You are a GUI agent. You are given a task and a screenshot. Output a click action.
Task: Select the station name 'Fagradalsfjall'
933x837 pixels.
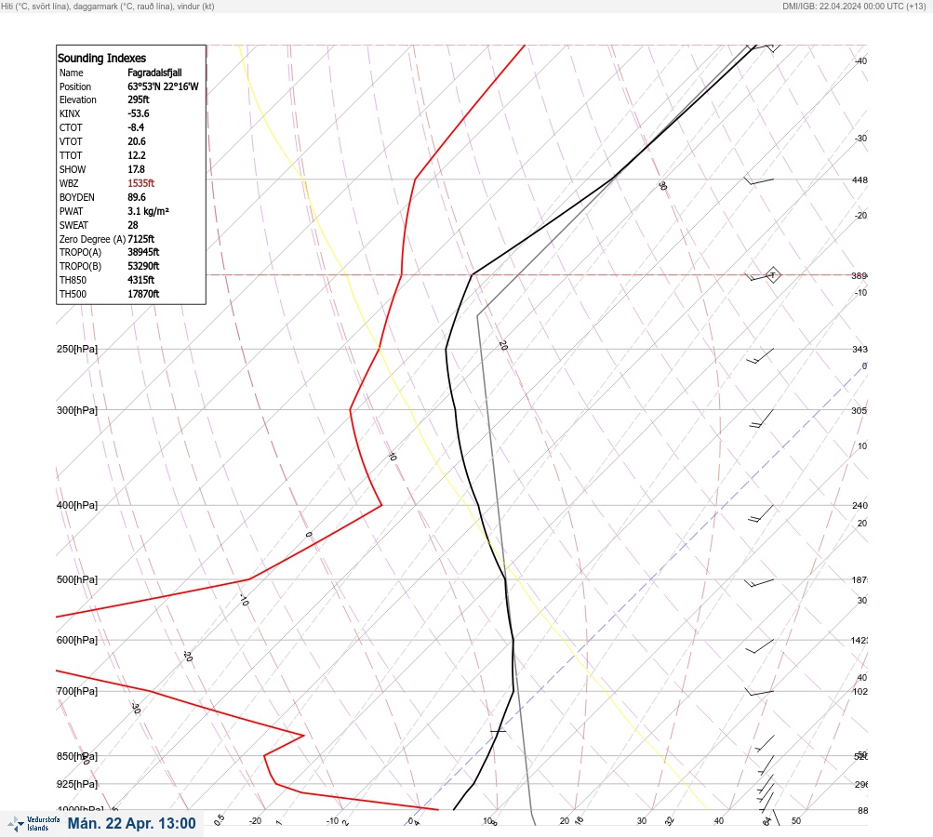(x=154, y=73)
